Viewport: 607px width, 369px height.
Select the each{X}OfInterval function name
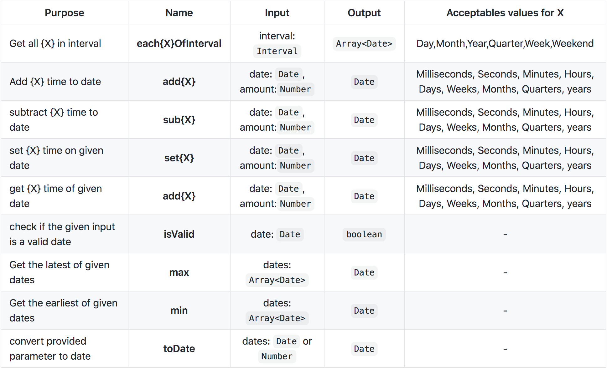point(179,43)
